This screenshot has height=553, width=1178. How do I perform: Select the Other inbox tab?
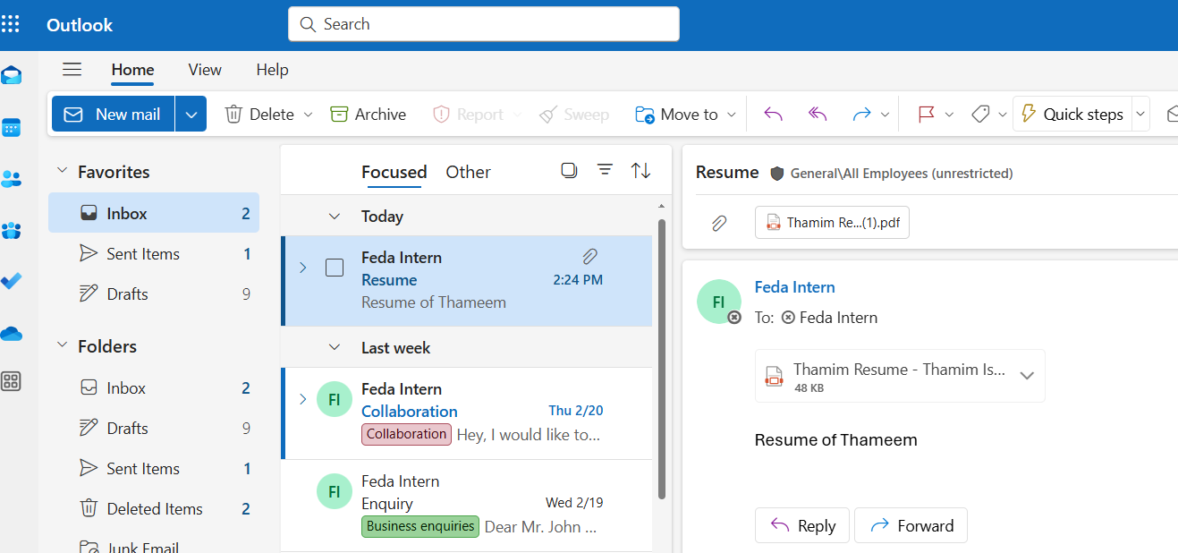pos(468,172)
